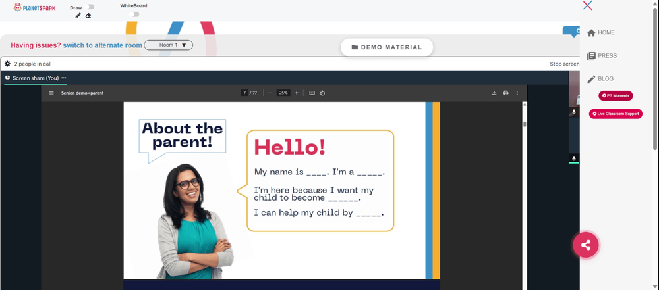
Task: Toggle the WhiteBoard switch
Action: [134, 14]
